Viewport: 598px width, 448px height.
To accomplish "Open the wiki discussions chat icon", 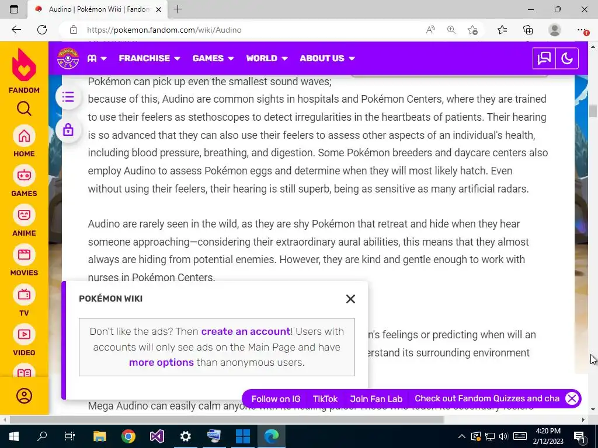I will point(544,58).
